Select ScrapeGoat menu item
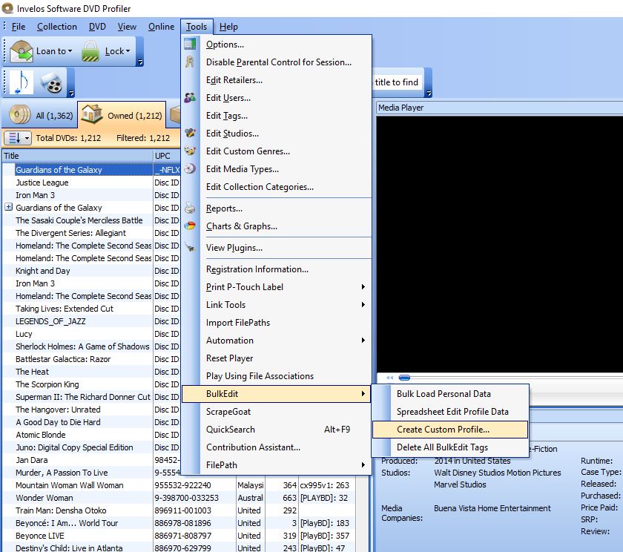The height and width of the screenshot is (552, 623). pyautogui.click(x=277, y=411)
